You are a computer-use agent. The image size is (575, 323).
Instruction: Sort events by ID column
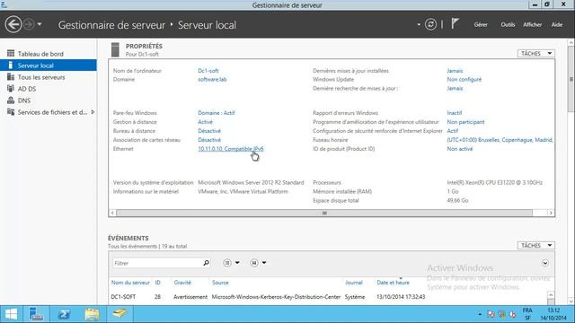tap(157, 283)
